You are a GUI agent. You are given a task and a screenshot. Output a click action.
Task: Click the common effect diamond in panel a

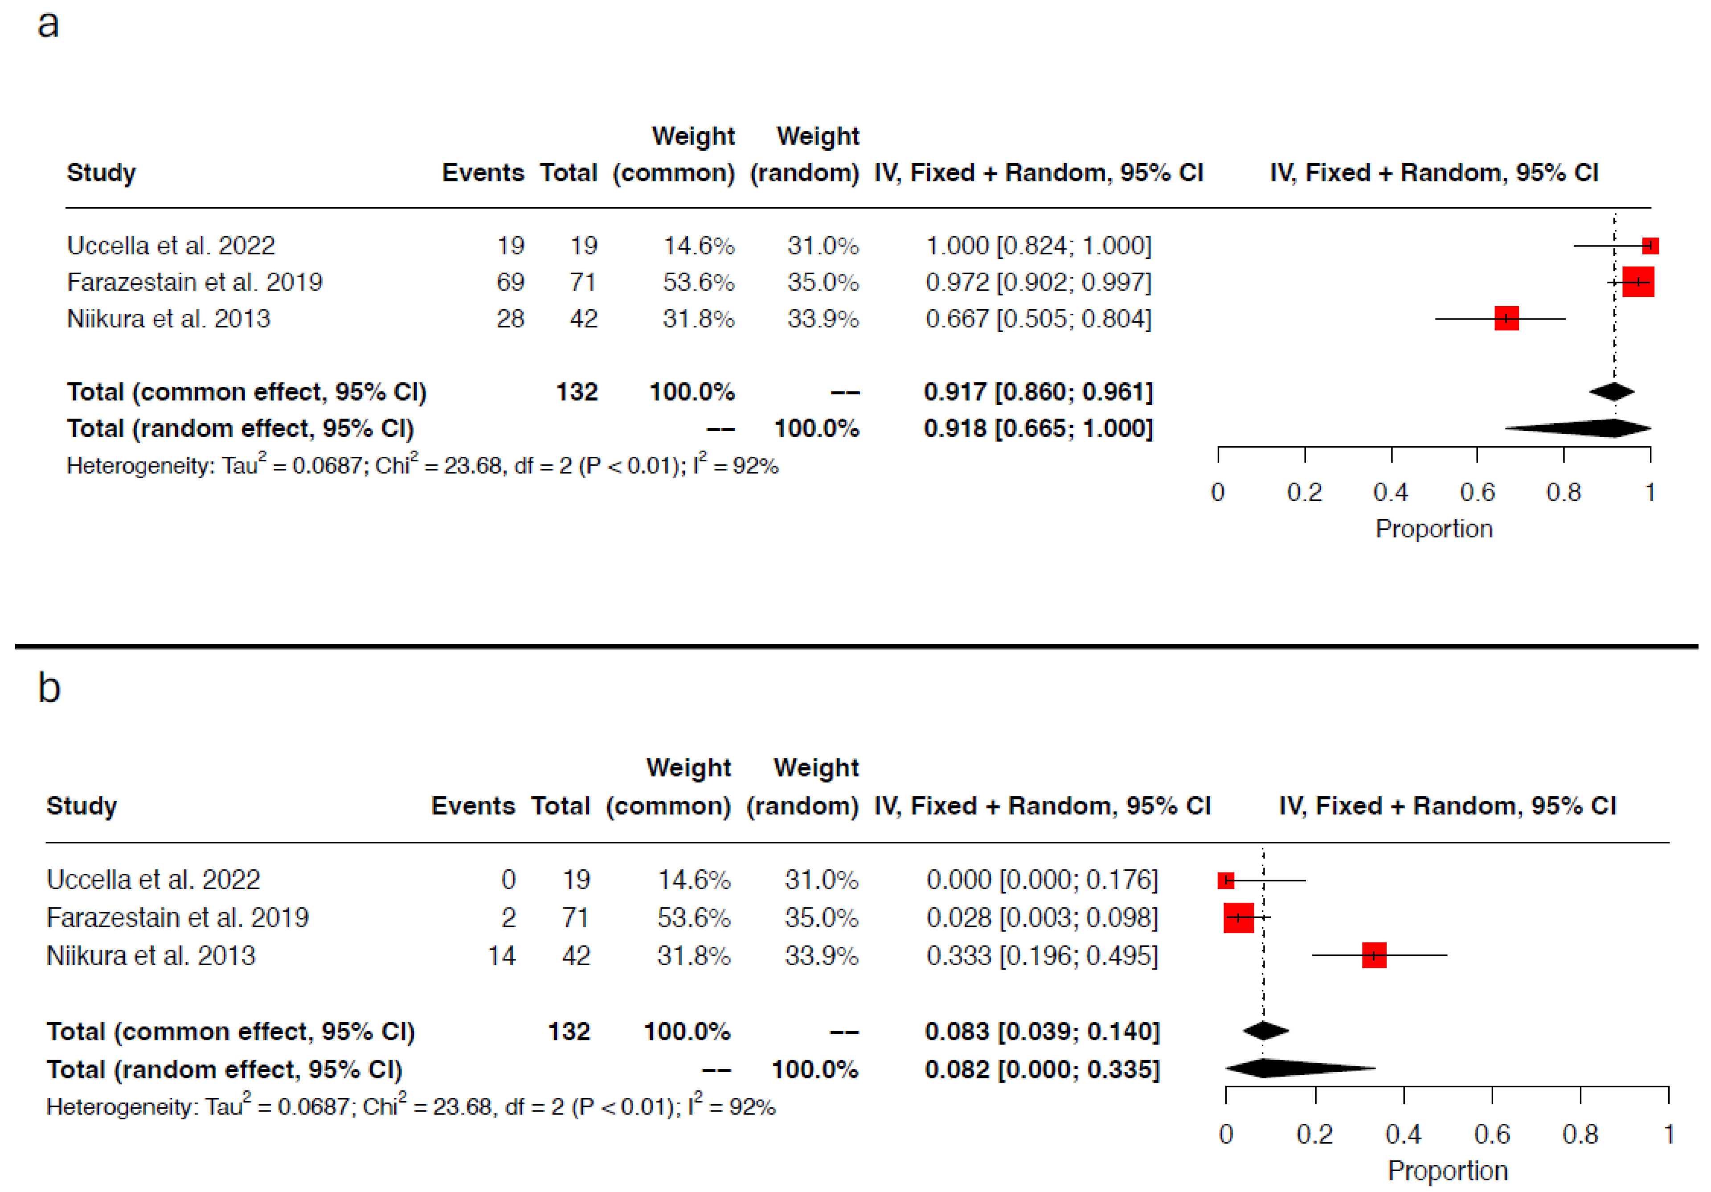coord(1612,391)
